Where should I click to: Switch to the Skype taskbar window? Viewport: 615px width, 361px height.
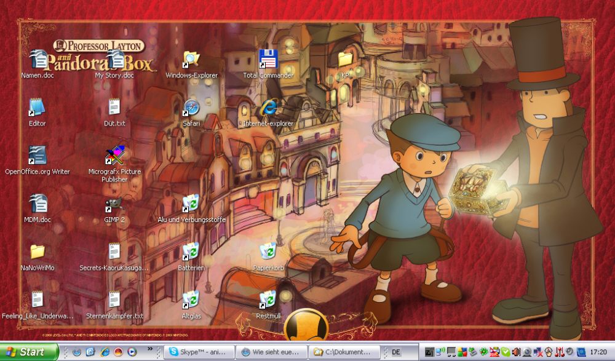(200, 352)
